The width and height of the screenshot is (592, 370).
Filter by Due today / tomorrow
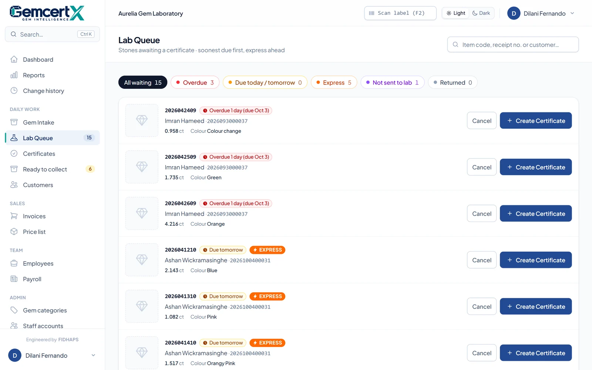[265, 83]
